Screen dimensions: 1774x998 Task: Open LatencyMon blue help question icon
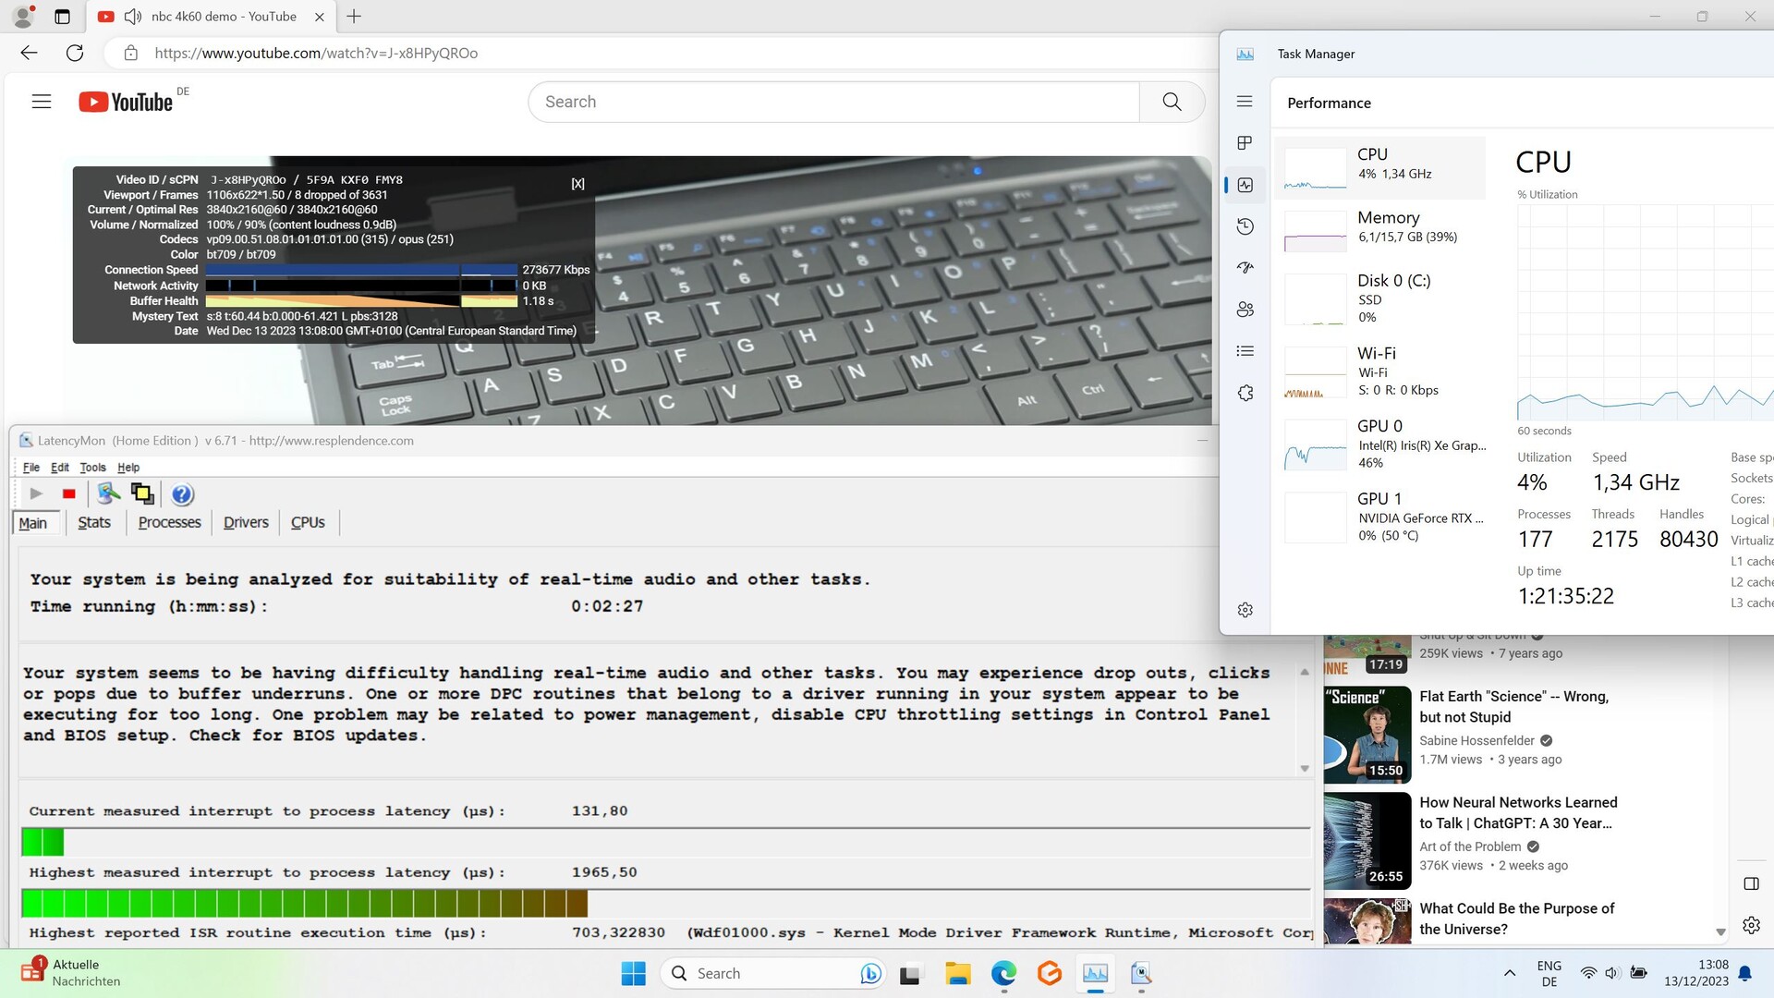pos(182,494)
